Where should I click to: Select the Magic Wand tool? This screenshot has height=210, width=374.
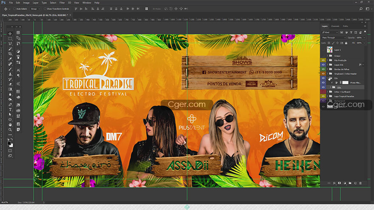(x=10, y=49)
